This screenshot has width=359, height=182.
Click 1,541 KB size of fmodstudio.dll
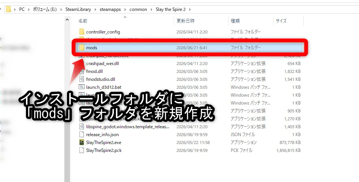[x=292, y=79]
